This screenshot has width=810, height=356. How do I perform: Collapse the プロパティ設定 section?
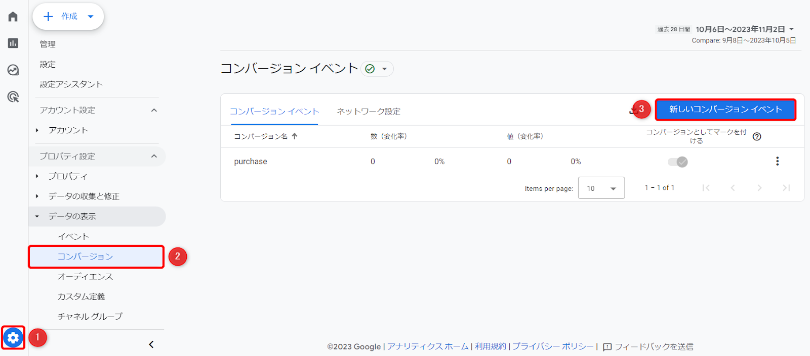tap(154, 156)
